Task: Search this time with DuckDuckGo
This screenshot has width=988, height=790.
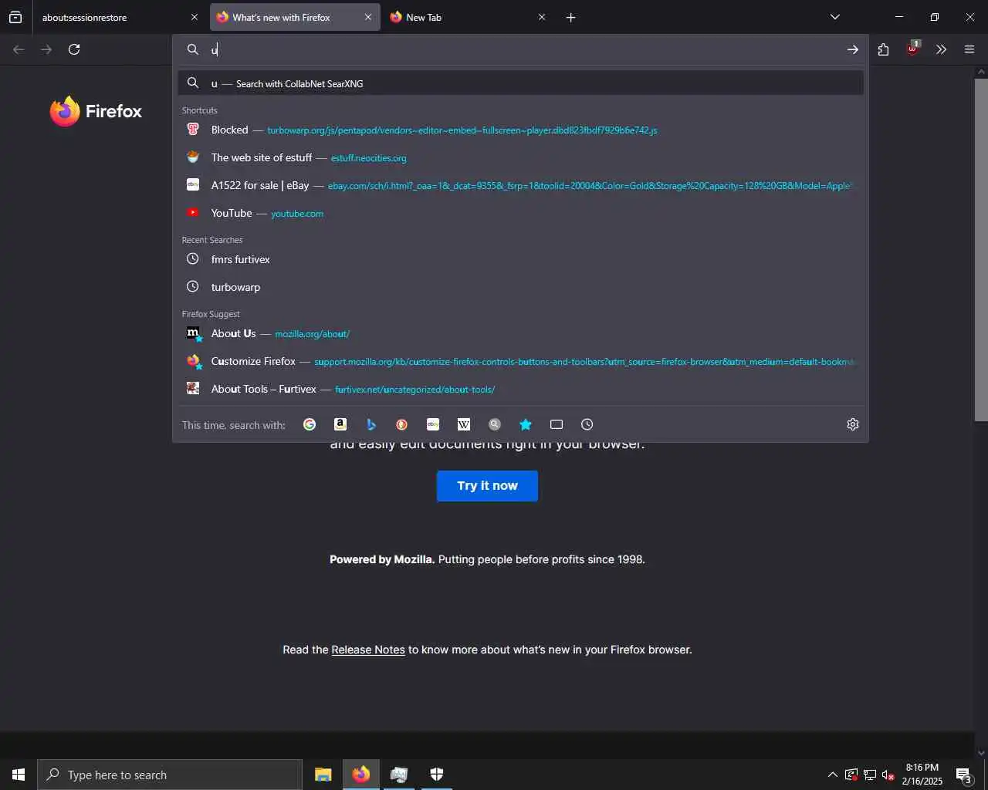Action: click(402, 424)
